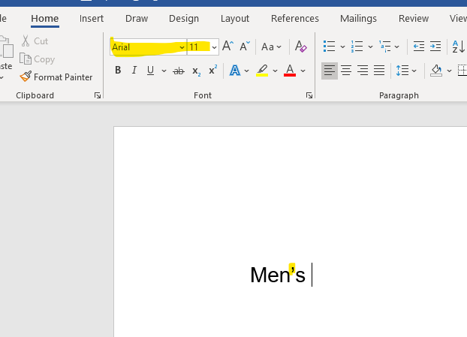Viewport: 467px width, 337px height.
Task: Decrease font size with shrink font icon
Action: pyautogui.click(x=245, y=47)
